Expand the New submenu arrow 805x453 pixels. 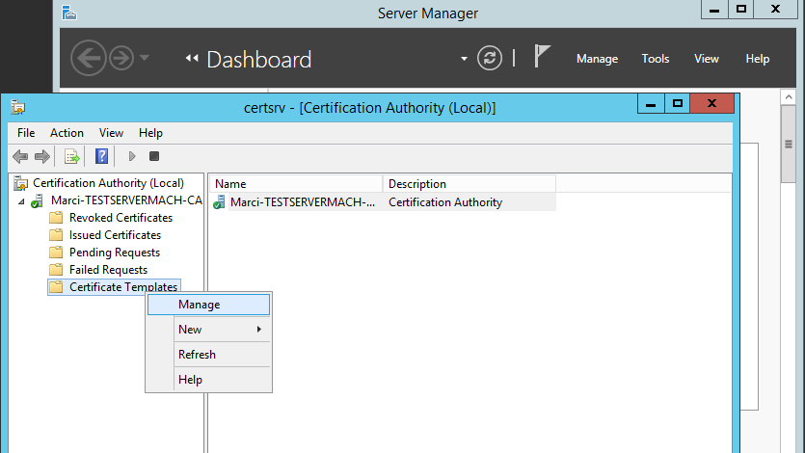pos(259,330)
